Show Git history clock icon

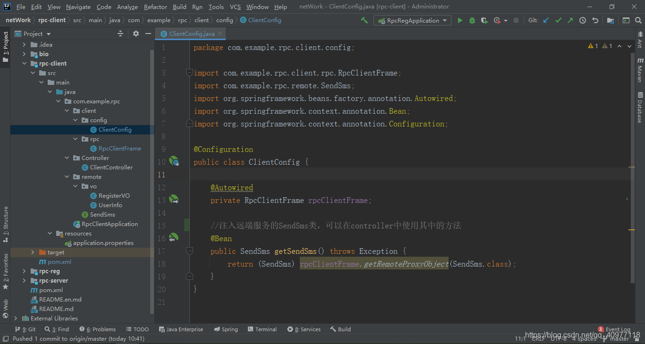pos(583,20)
